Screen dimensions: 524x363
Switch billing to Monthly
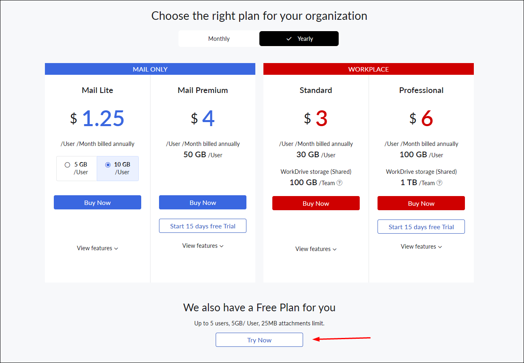(219, 39)
